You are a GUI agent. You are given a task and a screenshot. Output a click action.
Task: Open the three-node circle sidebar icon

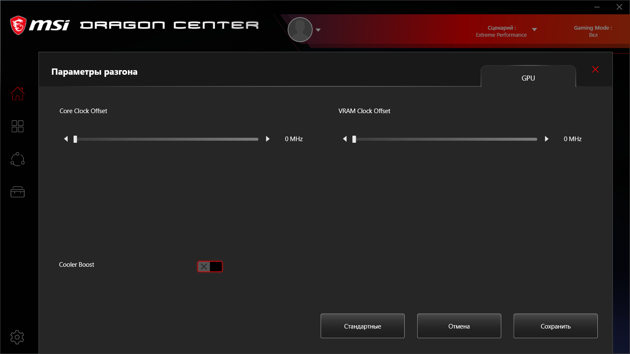point(18,159)
